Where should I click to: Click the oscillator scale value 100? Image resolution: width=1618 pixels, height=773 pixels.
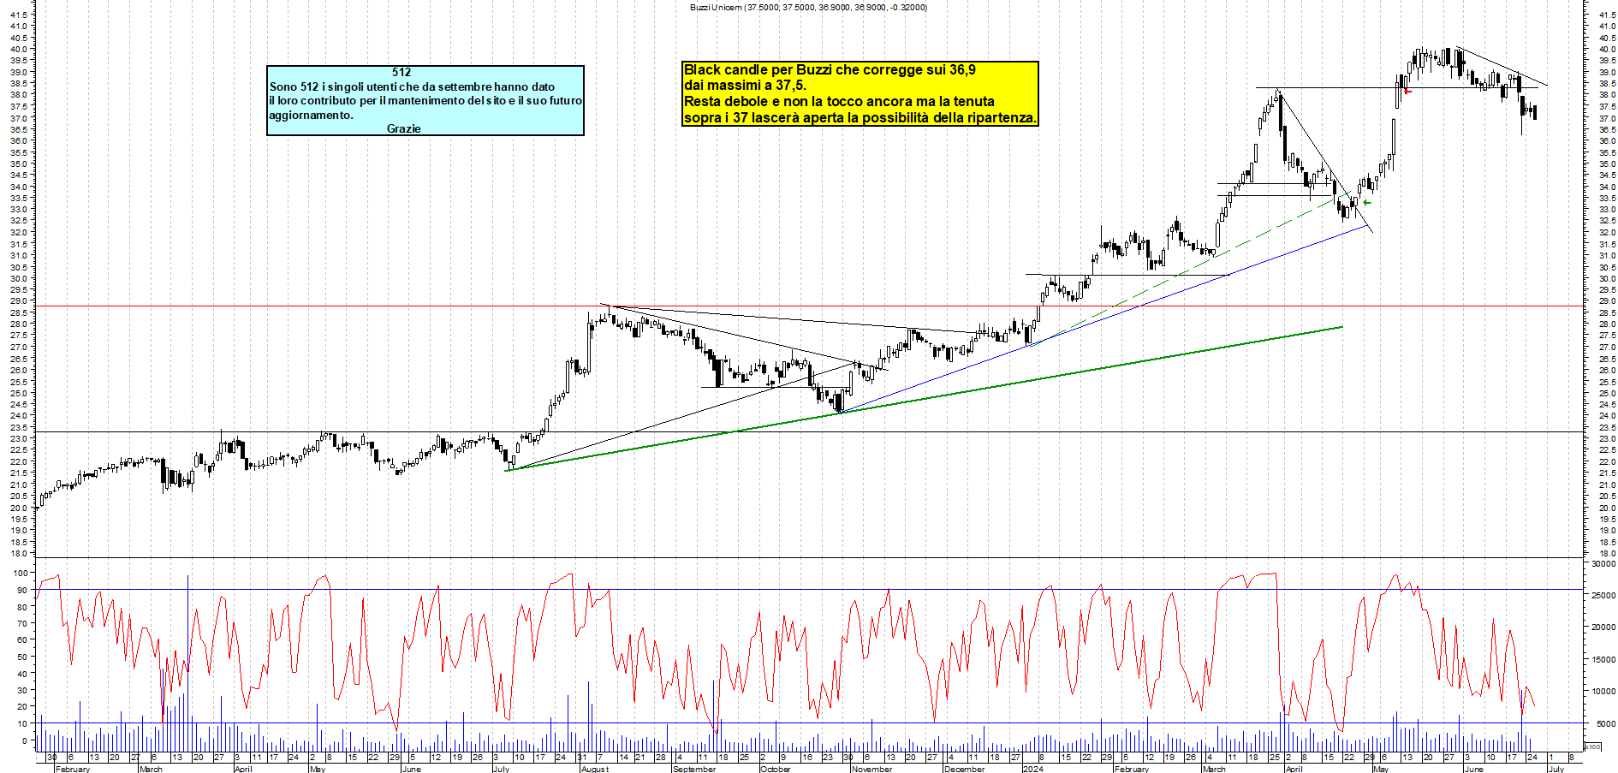pos(20,573)
